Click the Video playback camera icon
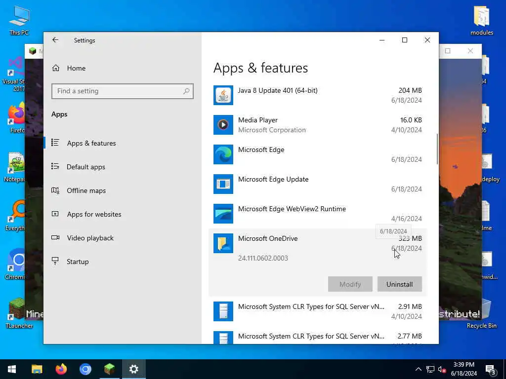 [x=55, y=237]
